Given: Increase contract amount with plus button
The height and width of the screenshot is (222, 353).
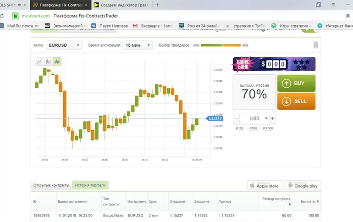Looking at the screenshot, I should click(x=272, y=118).
